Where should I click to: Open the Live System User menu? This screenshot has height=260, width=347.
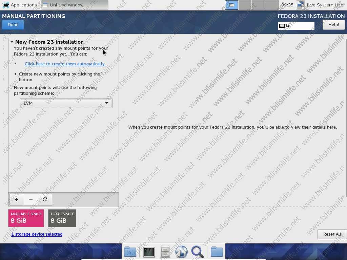pyautogui.click(x=326, y=5)
